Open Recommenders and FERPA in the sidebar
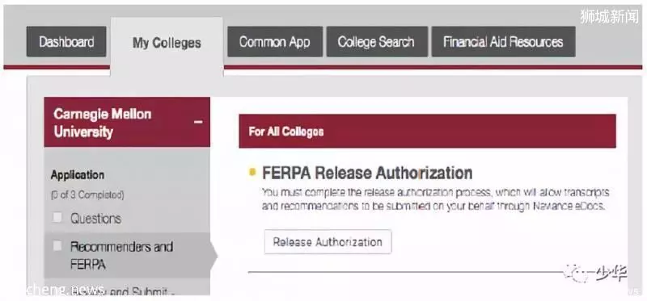647x301 pixels. [x=121, y=255]
